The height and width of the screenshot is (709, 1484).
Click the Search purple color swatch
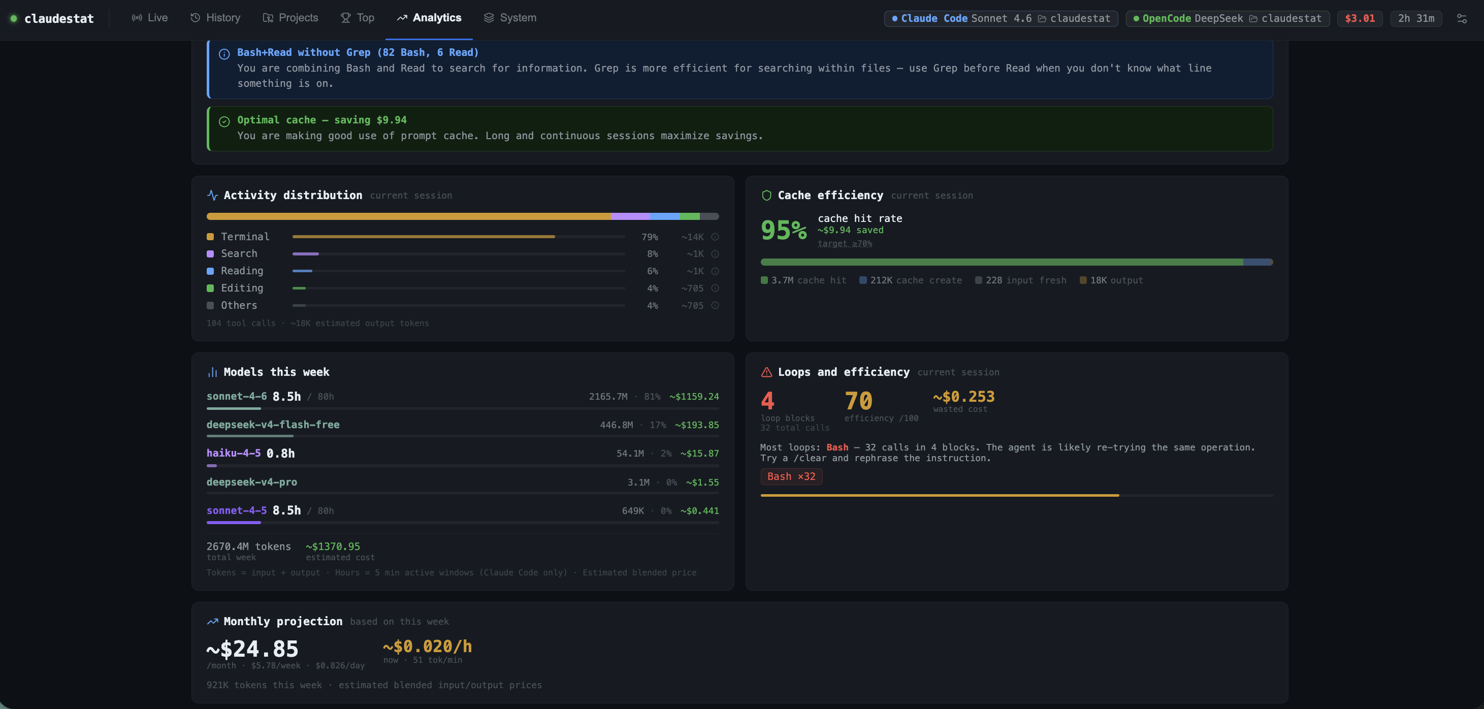coord(210,254)
